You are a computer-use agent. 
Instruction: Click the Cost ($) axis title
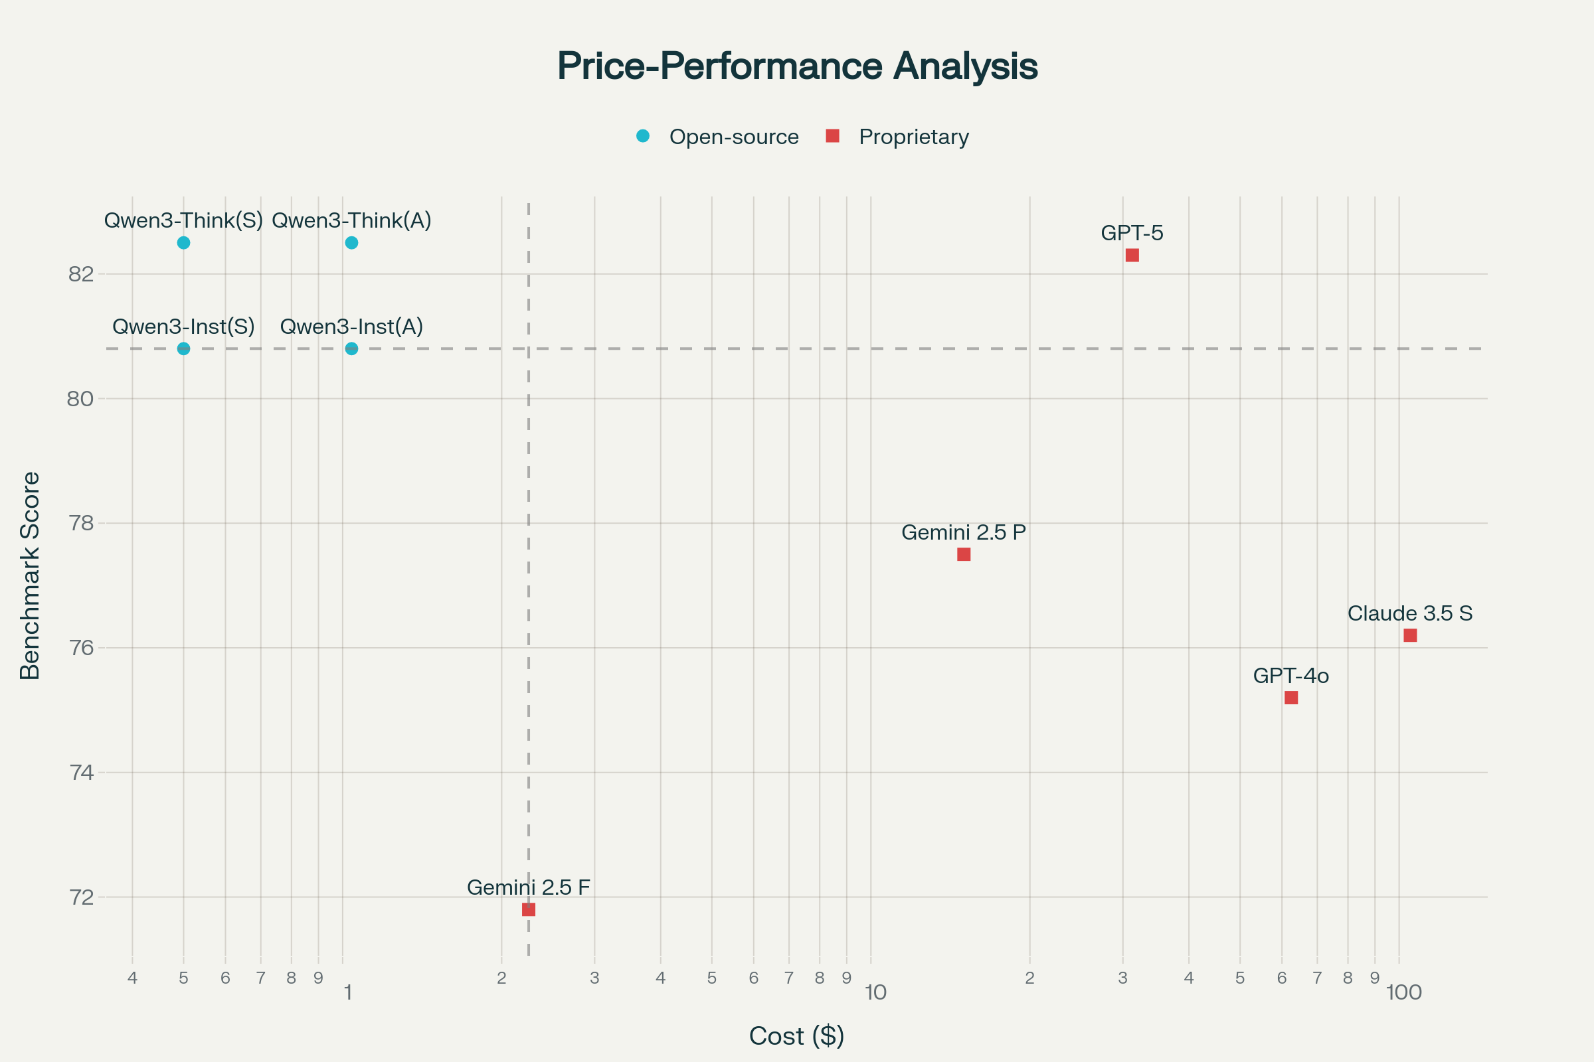coord(797,1036)
